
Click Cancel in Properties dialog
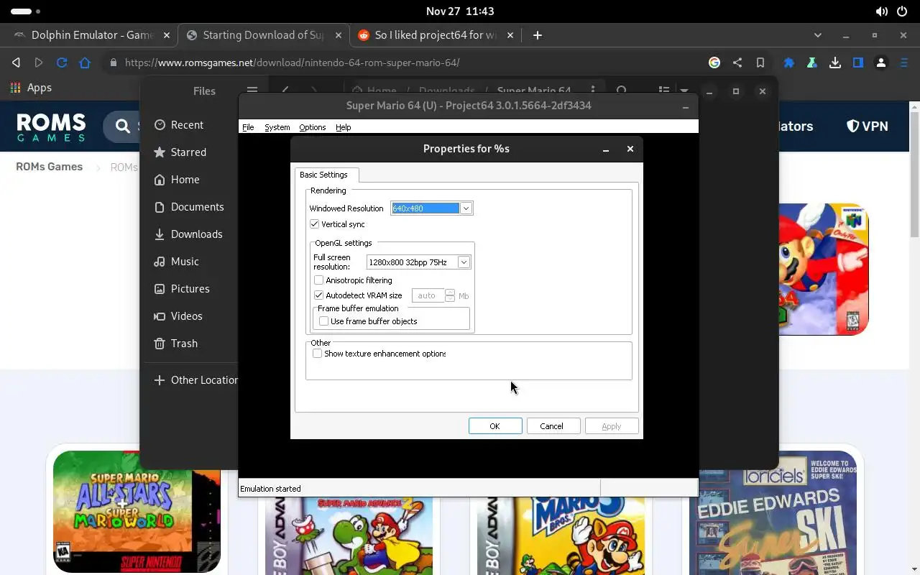tap(553, 426)
